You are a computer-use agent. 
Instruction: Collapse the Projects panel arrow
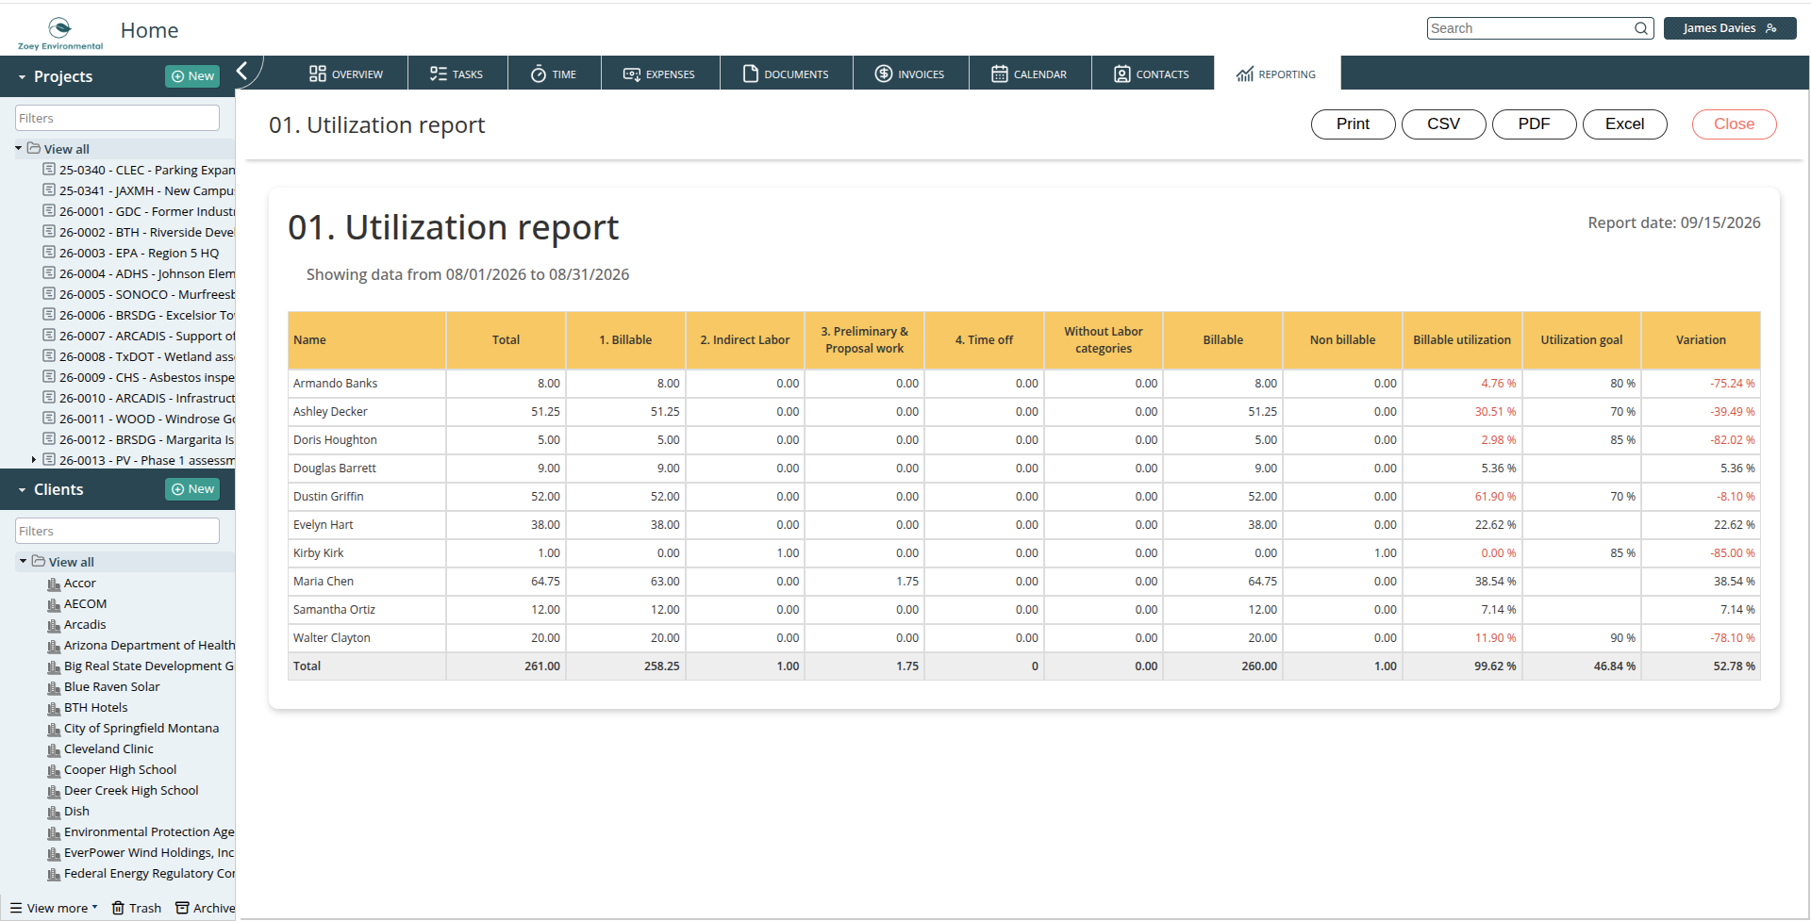(x=22, y=77)
